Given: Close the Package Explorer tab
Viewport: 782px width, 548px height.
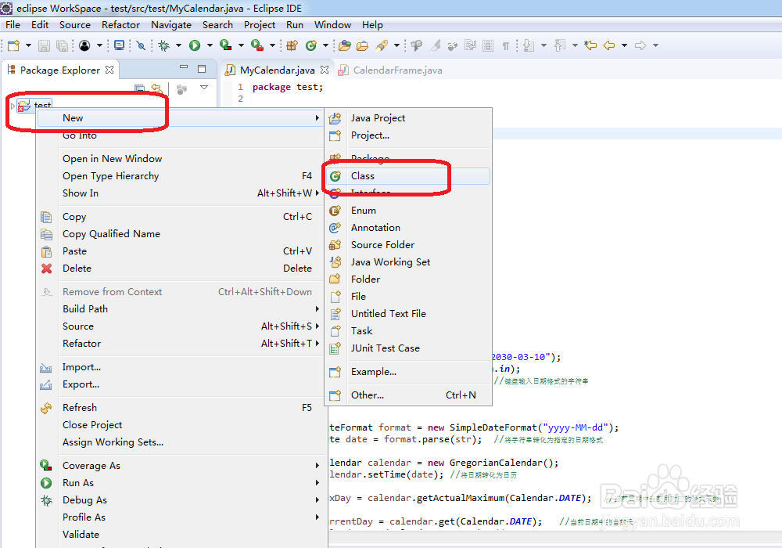Looking at the screenshot, I should tap(109, 70).
